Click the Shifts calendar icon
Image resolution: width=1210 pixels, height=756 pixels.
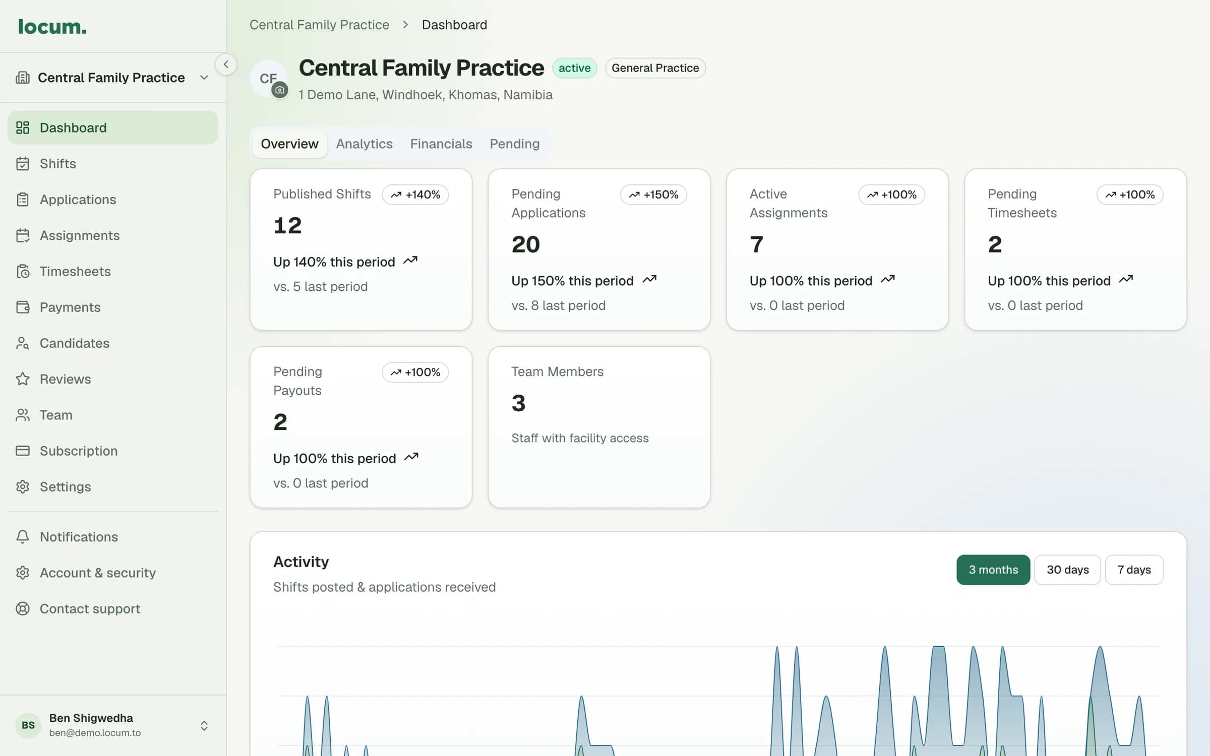tap(23, 164)
